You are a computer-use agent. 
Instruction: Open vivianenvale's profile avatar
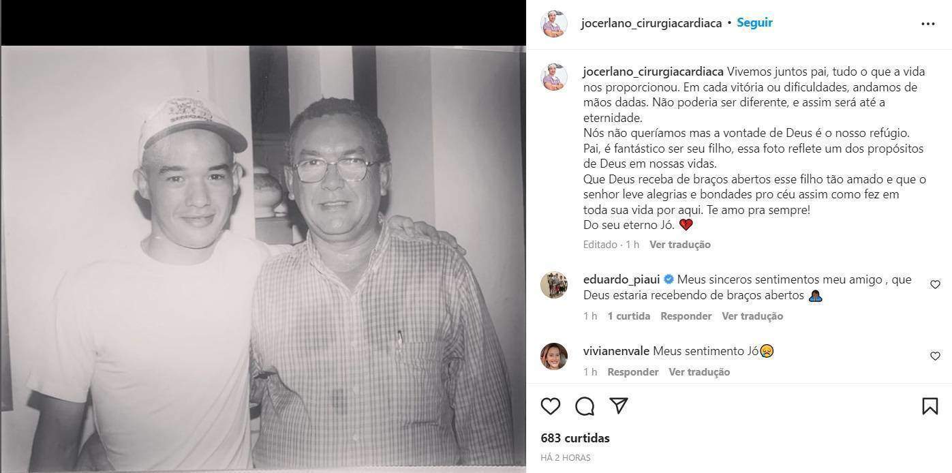click(554, 356)
